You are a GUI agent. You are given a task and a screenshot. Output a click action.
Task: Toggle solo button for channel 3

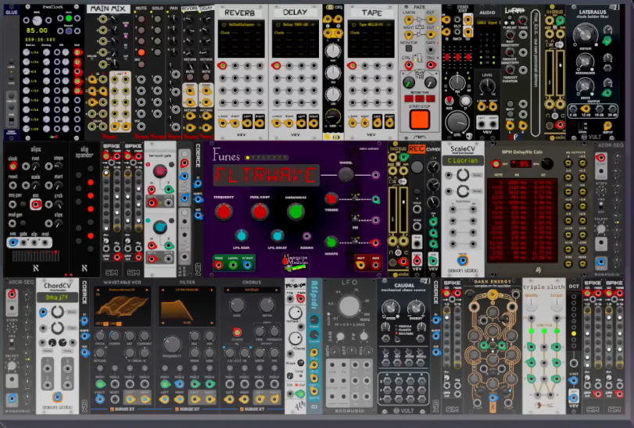pos(157,41)
